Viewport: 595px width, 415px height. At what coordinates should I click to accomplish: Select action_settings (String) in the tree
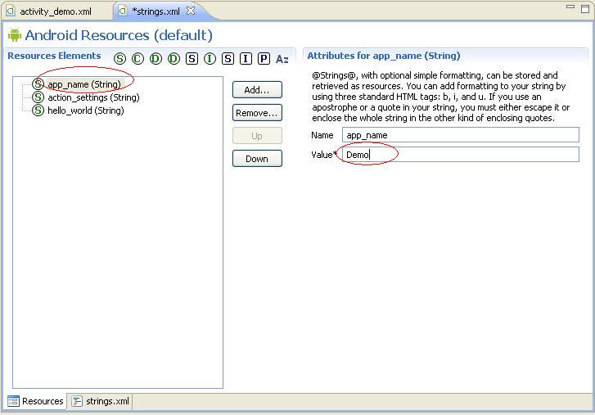click(94, 97)
